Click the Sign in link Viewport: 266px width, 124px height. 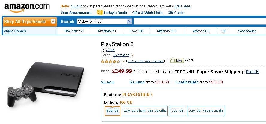[77, 6]
